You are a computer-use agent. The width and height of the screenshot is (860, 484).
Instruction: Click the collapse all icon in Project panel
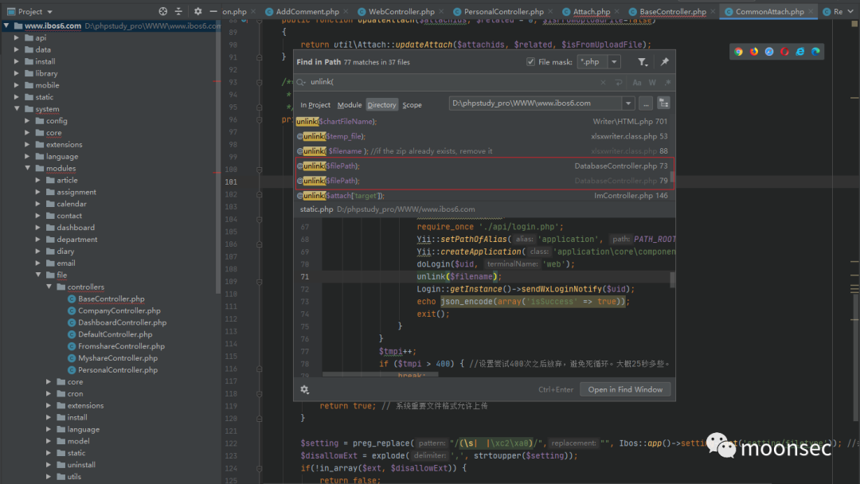(x=178, y=12)
